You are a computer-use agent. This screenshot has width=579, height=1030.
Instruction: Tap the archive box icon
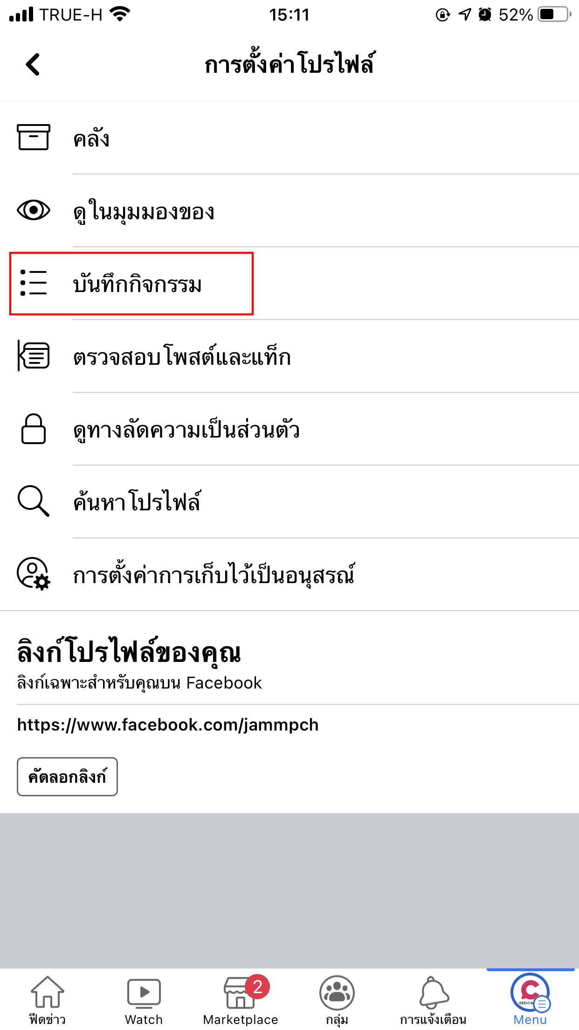(x=34, y=137)
